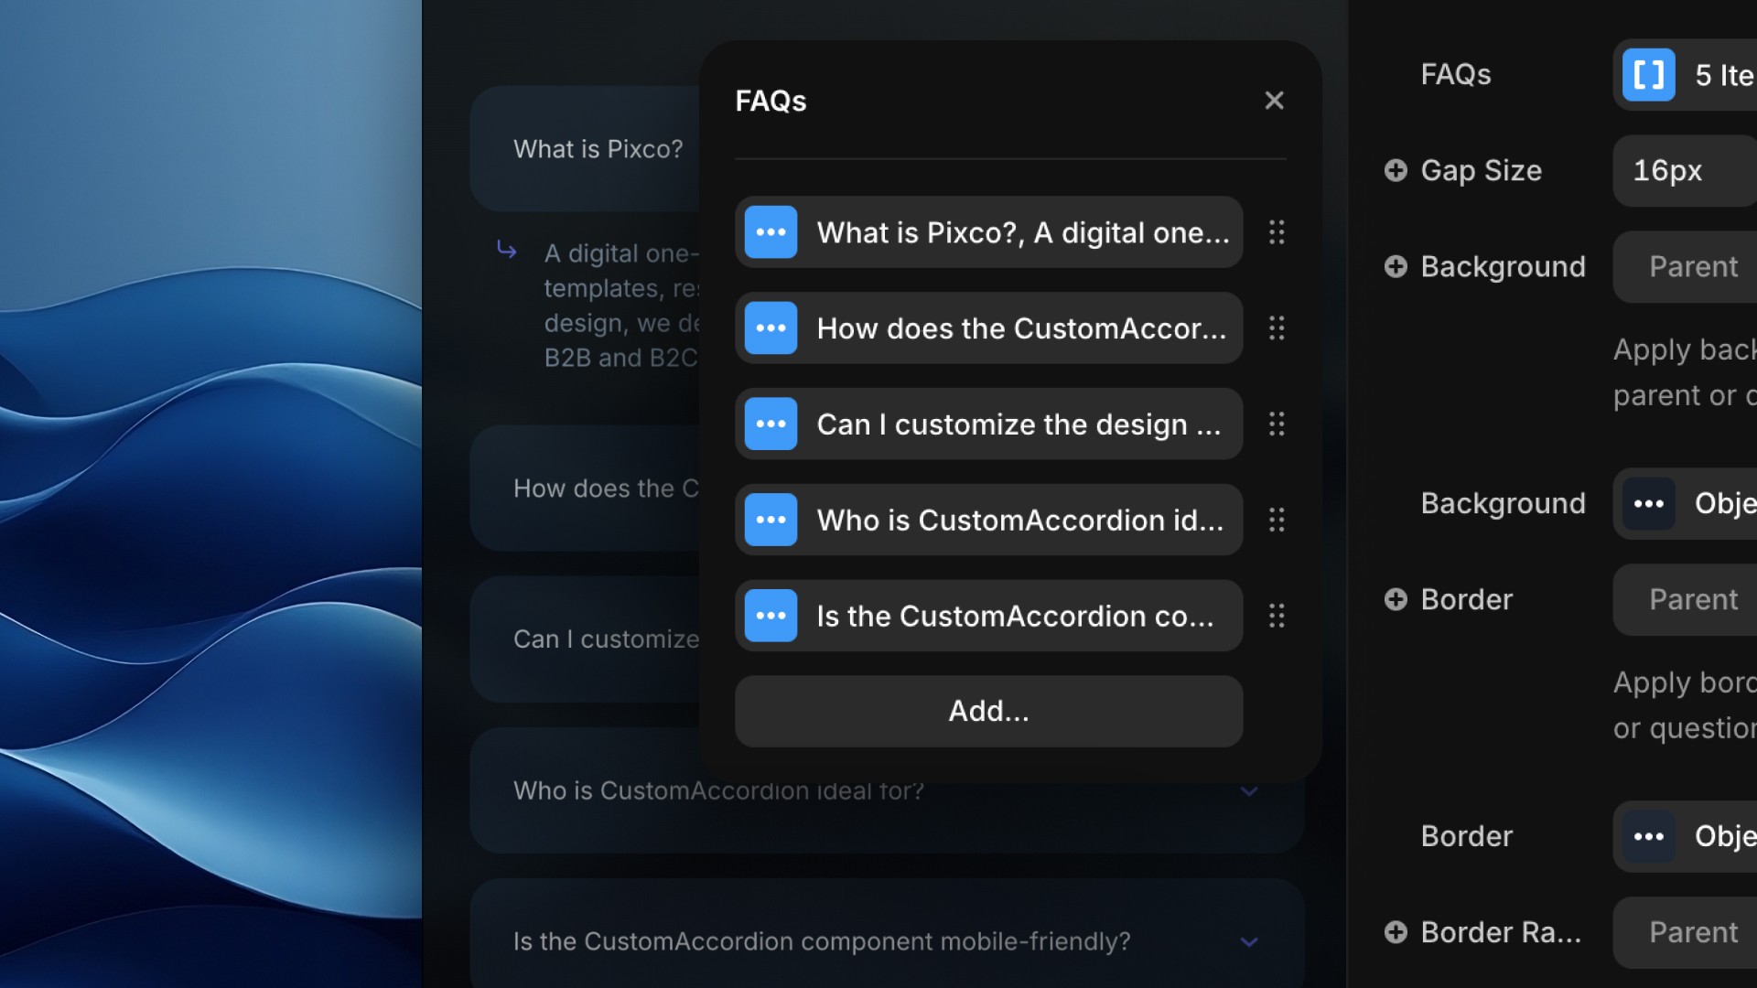Click the plus icon beside Border Radius

pos(1396,932)
